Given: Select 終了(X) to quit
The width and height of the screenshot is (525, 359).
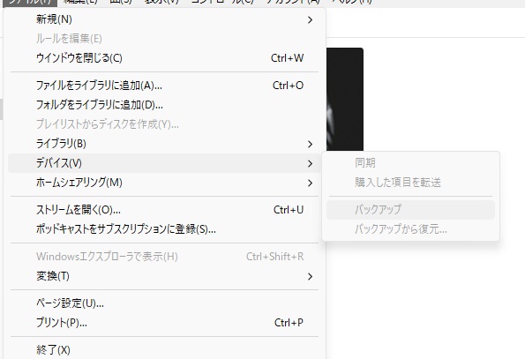Looking at the screenshot, I should tap(164, 350).
